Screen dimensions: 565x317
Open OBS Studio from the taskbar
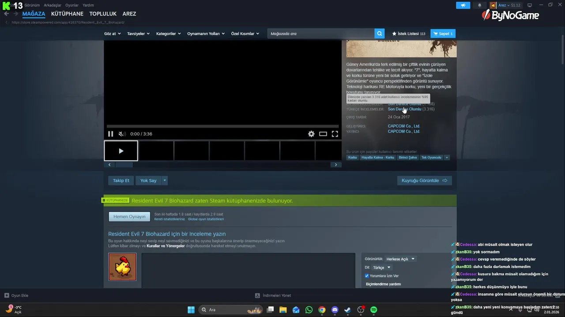click(361, 310)
